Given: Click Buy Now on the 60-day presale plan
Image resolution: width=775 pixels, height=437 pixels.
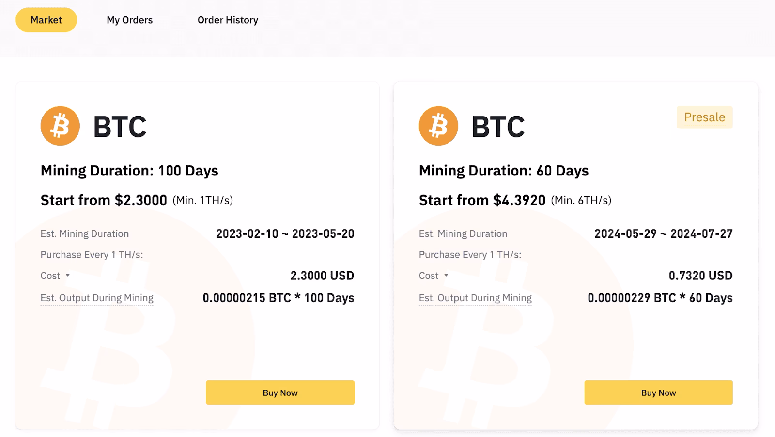Looking at the screenshot, I should coord(659,393).
